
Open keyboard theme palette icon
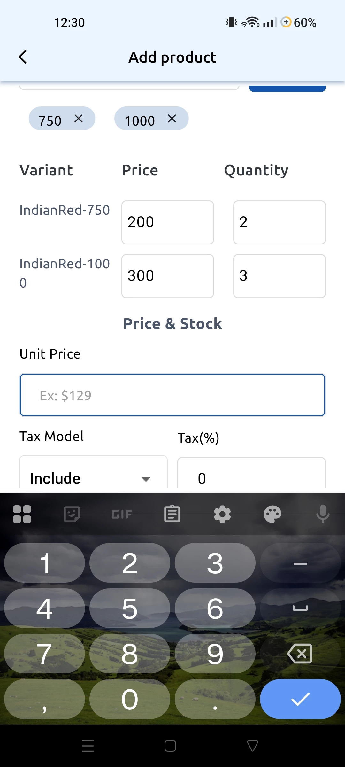[272, 514]
